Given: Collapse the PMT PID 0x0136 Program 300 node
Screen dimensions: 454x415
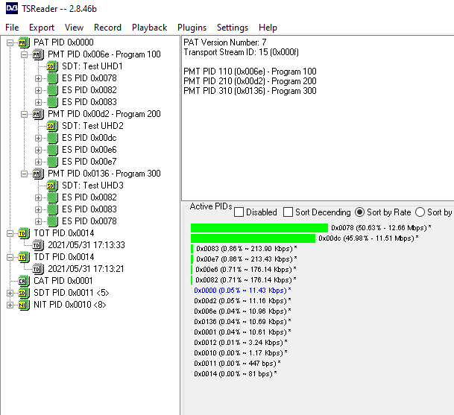Looking at the screenshot, I should click(24, 174).
